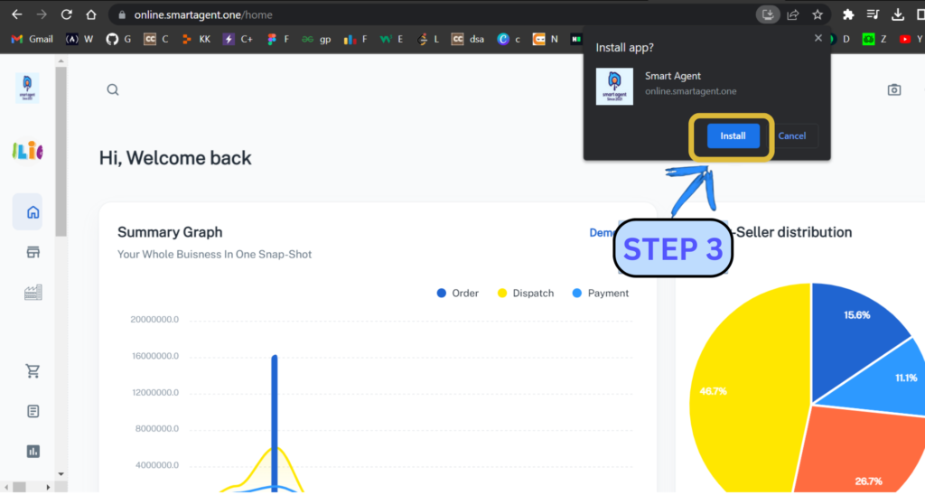Select the Home icon in sidebar
Image resolution: width=925 pixels, height=495 pixels.
point(33,211)
